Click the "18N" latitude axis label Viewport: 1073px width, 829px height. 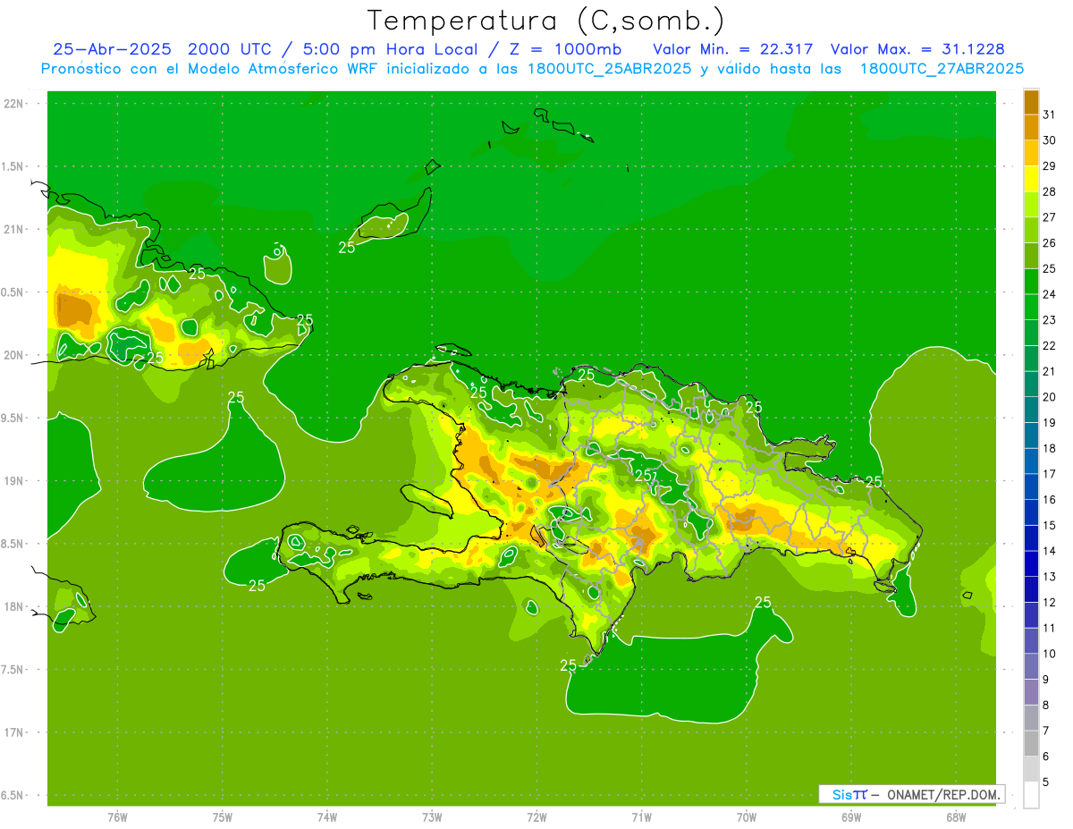15,606
